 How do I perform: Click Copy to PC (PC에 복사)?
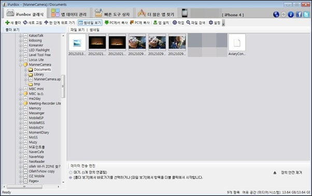[x=140, y=23]
